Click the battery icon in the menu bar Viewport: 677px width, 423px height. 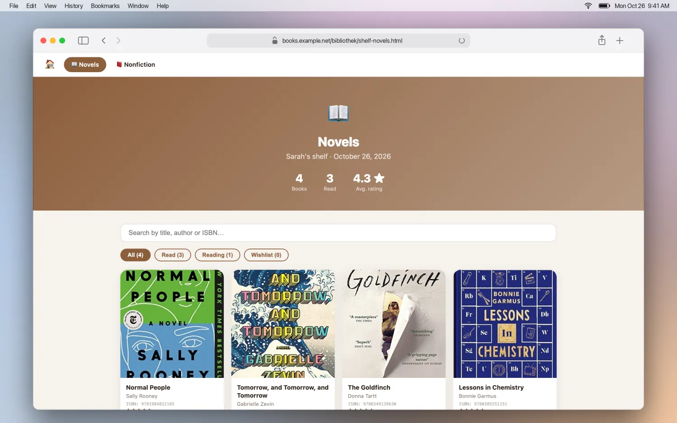pos(604,6)
